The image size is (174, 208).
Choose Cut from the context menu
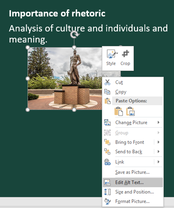[133, 82]
